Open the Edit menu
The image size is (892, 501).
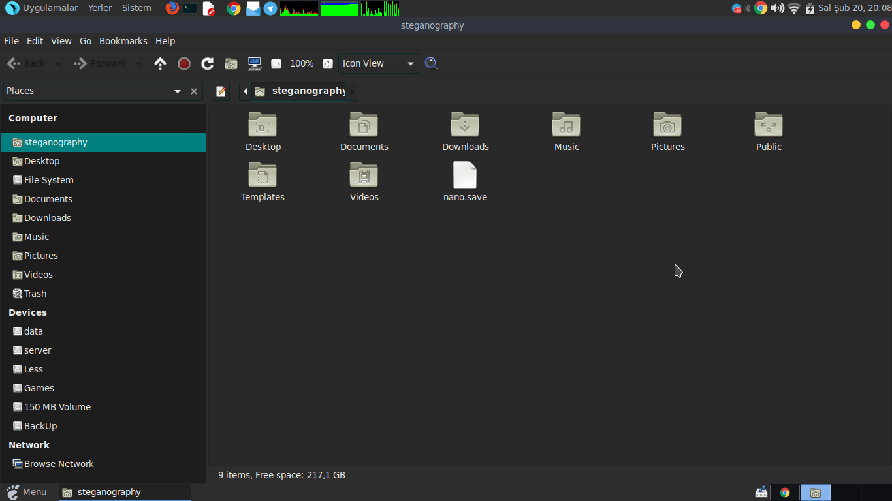[35, 41]
